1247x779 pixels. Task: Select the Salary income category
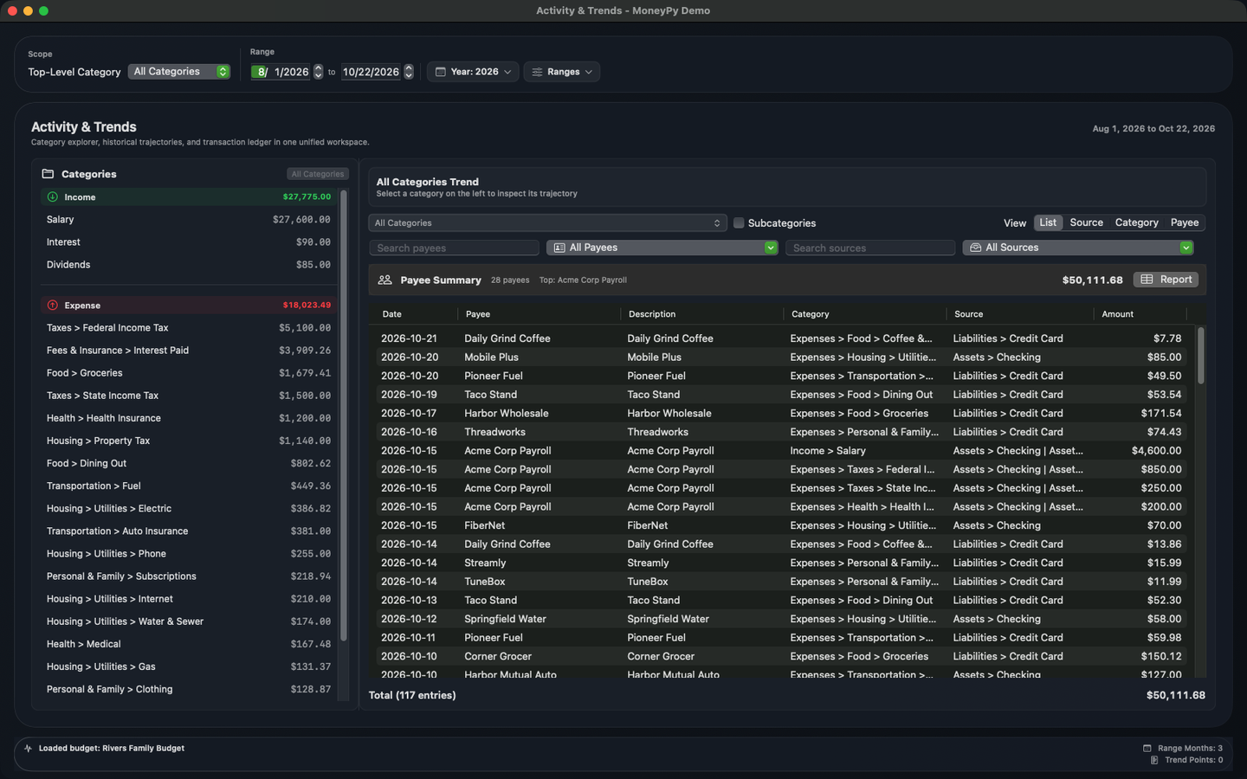click(x=188, y=220)
